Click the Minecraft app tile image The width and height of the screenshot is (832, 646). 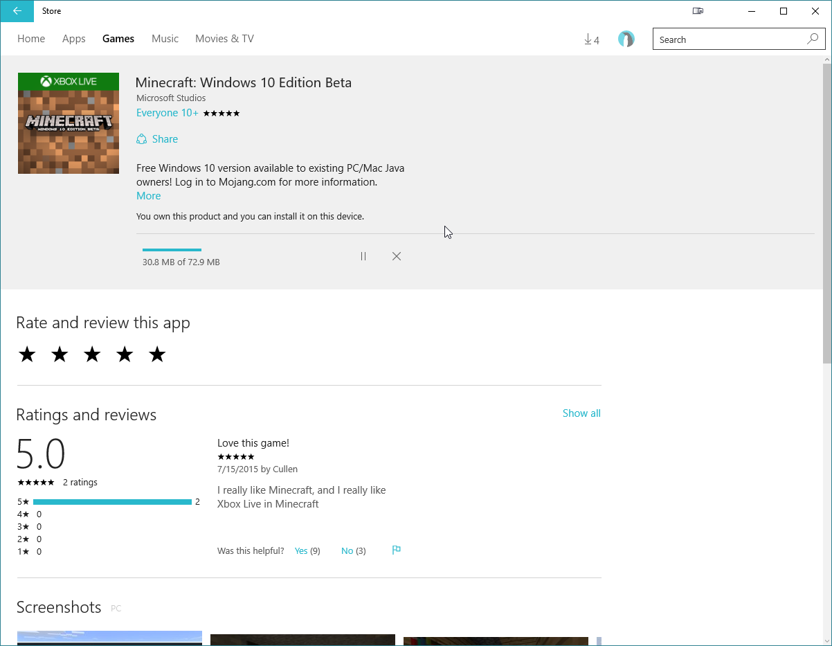69,123
